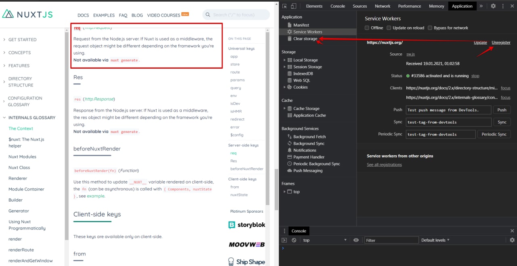
Task: Open Periodic Background Sync service
Action: pos(317,164)
